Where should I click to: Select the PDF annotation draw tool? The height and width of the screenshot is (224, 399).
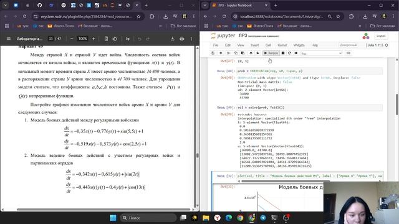[x=127, y=39]
